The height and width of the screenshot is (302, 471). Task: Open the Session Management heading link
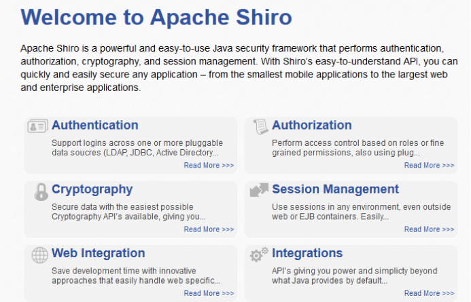336,189
